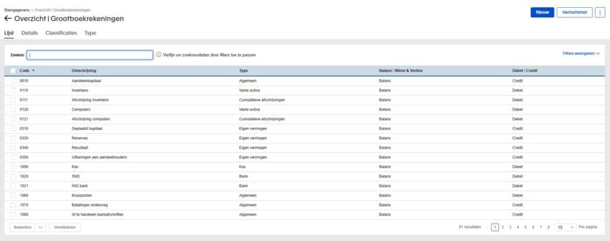Open the Classificaties tab

[x=61, y=33]
